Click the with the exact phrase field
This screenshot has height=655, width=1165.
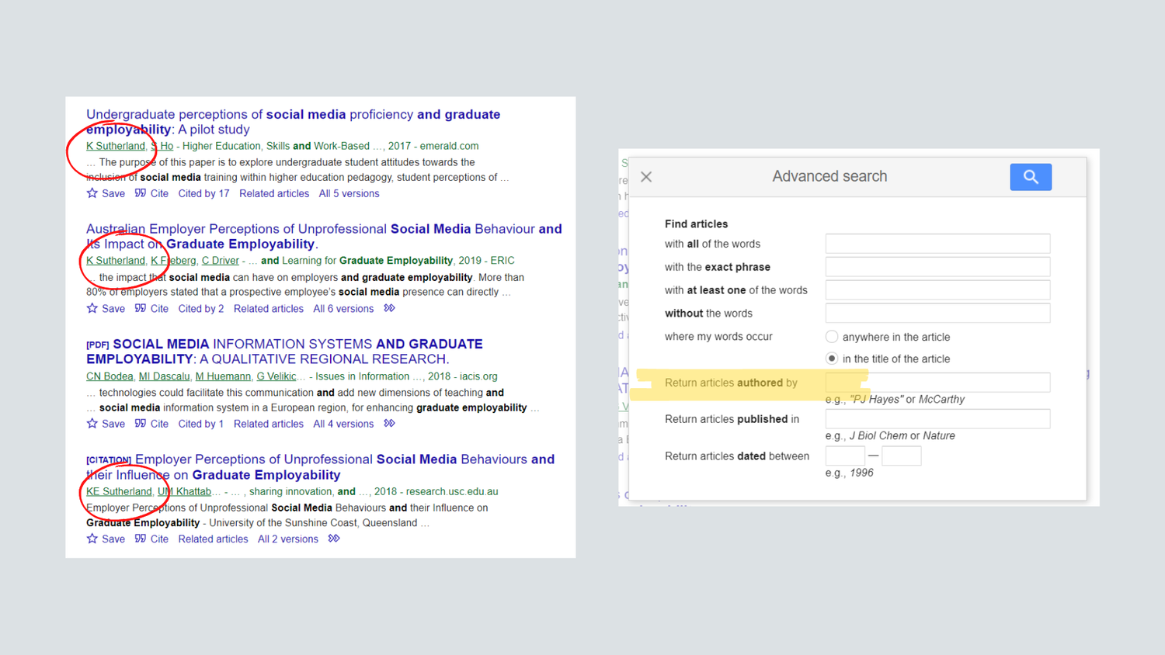pyautogui.click(x=937, y=266)
